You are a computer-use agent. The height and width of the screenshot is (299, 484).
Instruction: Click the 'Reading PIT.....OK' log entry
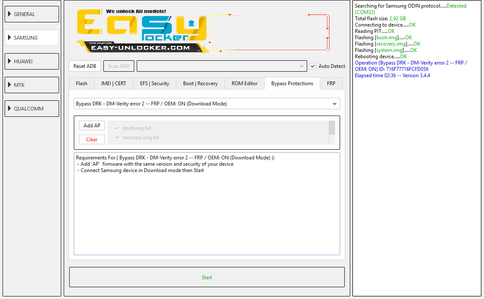[375, 31]
